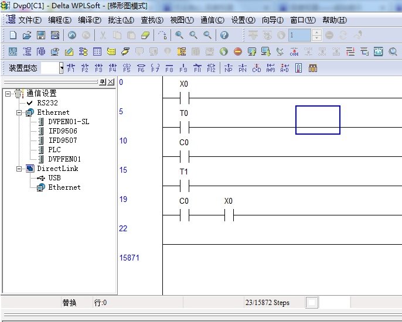Image resolution: width=402 pixels, height=322 pixels.
Task: Insert normally open contact F1
Action: (71, 68)
